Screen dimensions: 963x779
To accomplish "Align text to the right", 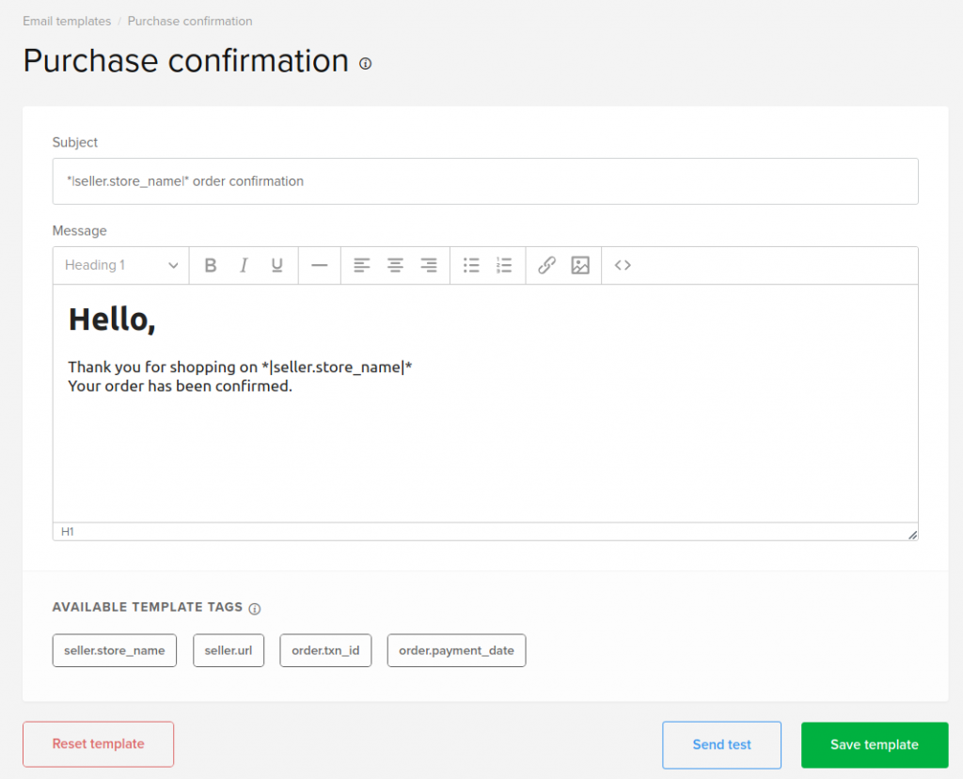I will click(x=429, y=266).
